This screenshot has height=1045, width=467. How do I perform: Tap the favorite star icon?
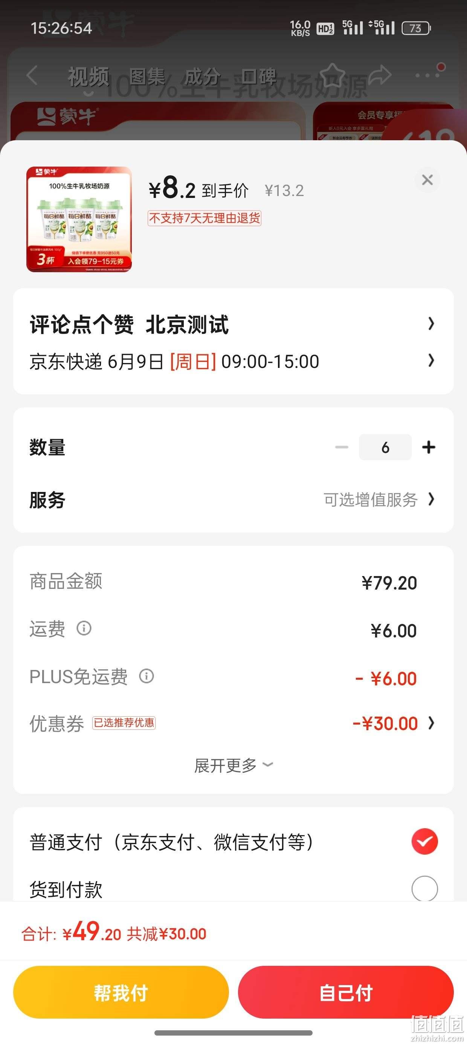[x=333, y=75]
